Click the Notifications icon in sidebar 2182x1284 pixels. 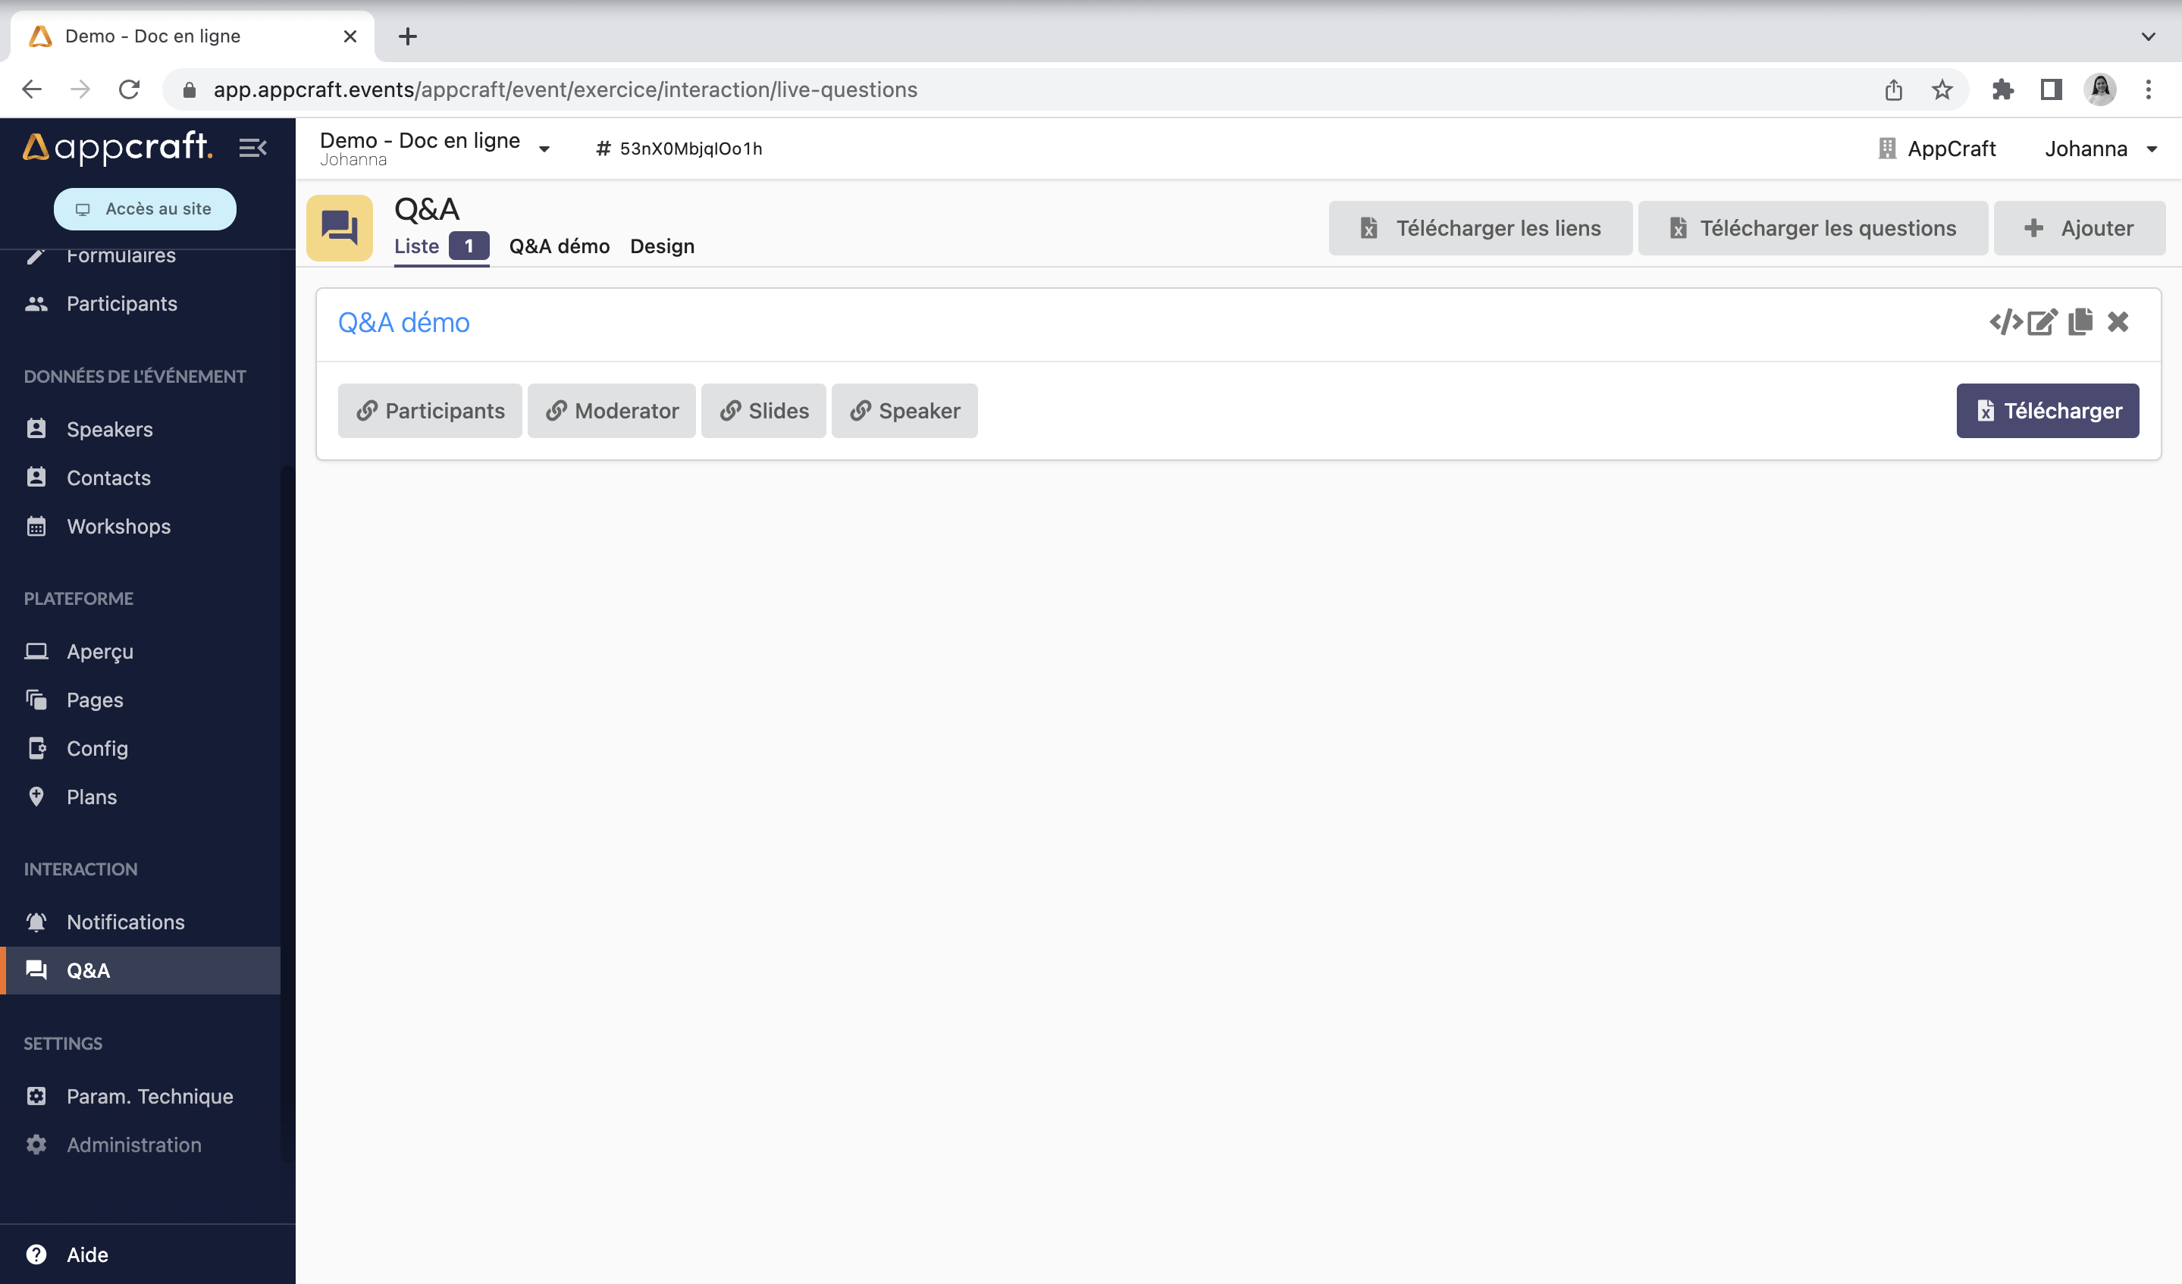[x=36, y=922]
